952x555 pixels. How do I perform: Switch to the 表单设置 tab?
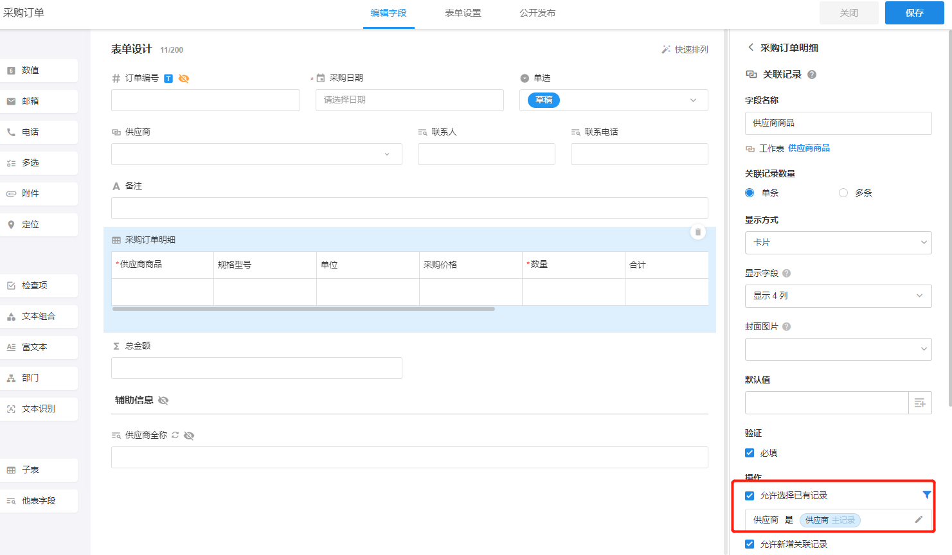click(x=463, y=13)
